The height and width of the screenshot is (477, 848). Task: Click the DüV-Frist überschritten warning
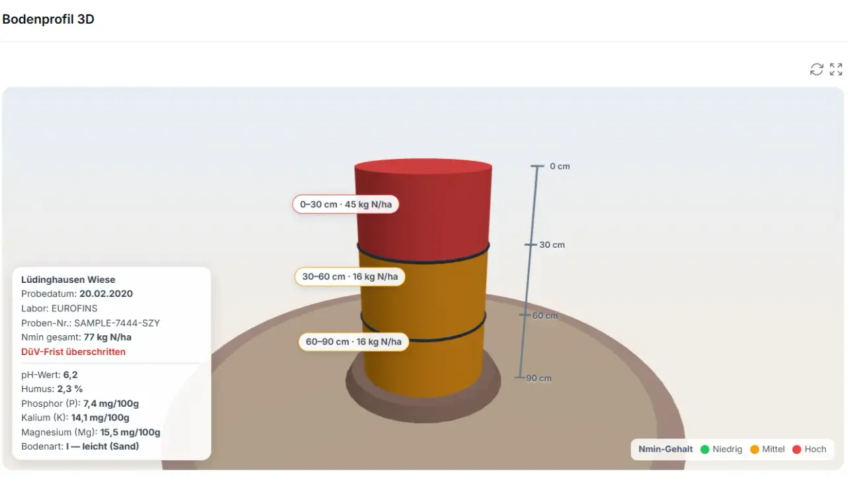click(74, 352)
